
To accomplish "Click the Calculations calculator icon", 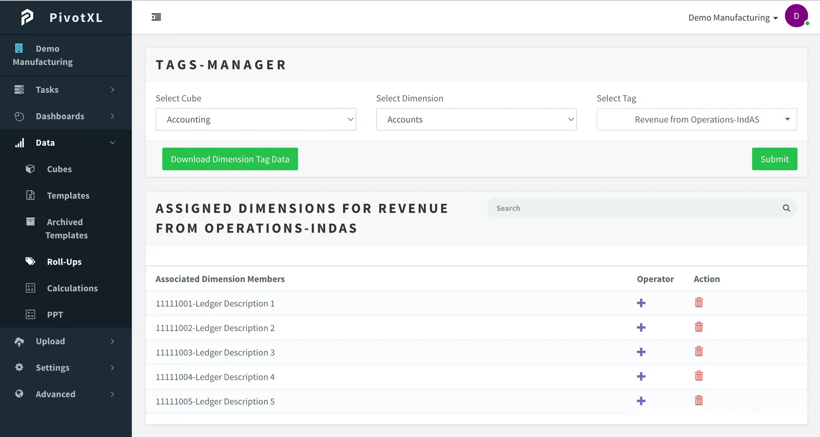I will click(30, 288).
